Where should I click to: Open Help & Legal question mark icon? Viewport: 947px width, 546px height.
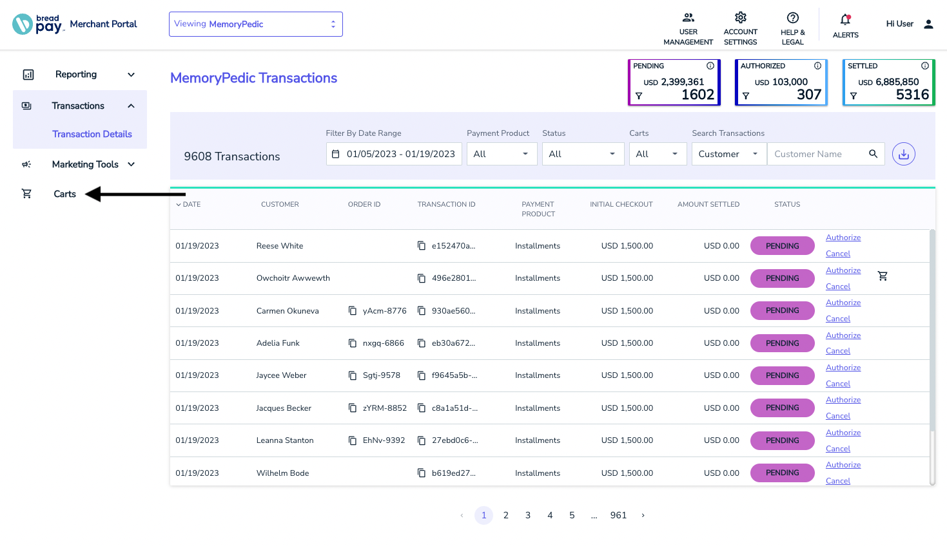coord(792,17)
